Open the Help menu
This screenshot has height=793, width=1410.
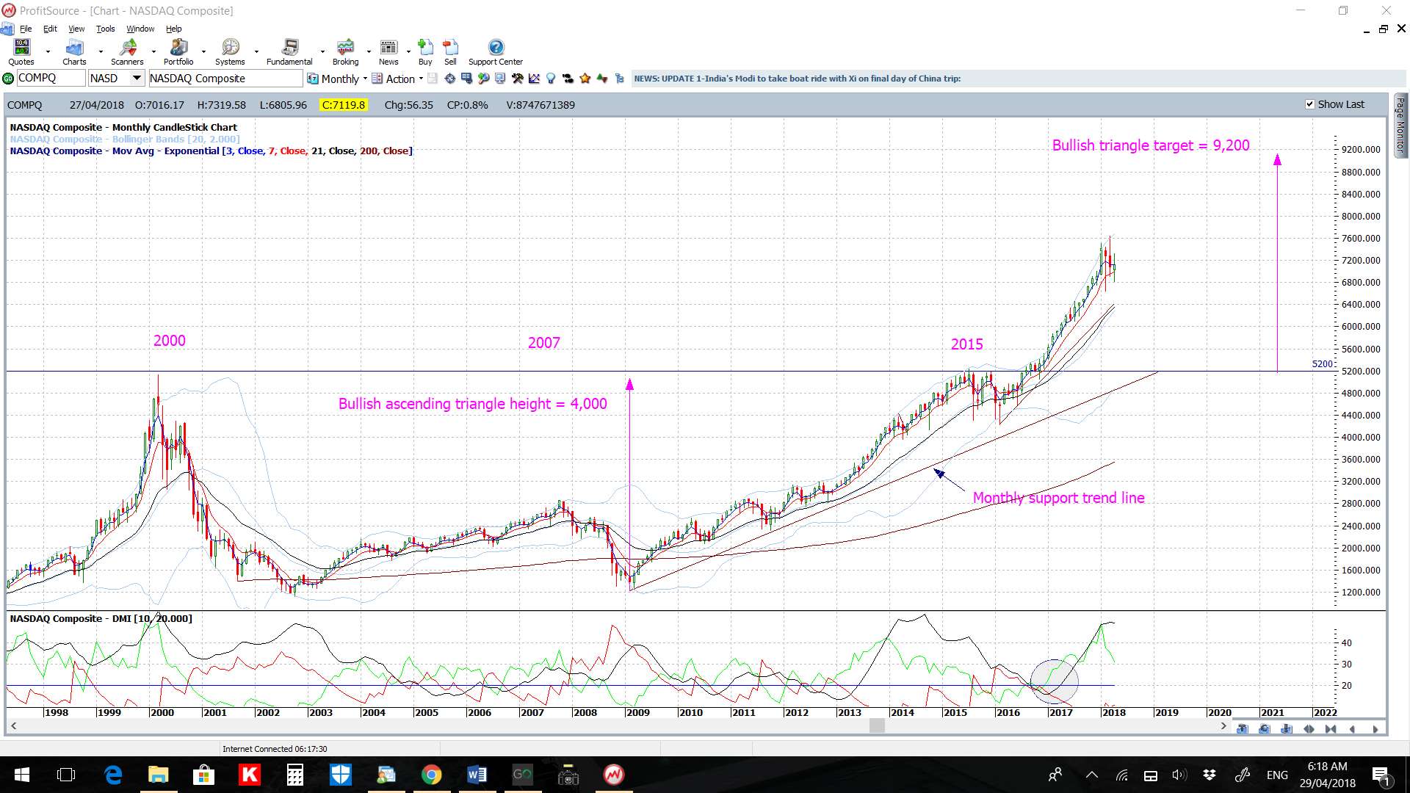[x=173, y=29]
